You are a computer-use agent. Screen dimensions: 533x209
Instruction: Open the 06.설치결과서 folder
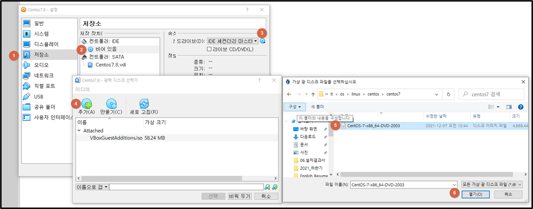(309, 160)
